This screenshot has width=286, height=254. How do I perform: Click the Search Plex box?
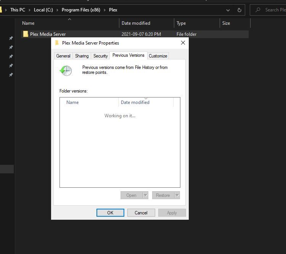[268, 10]
